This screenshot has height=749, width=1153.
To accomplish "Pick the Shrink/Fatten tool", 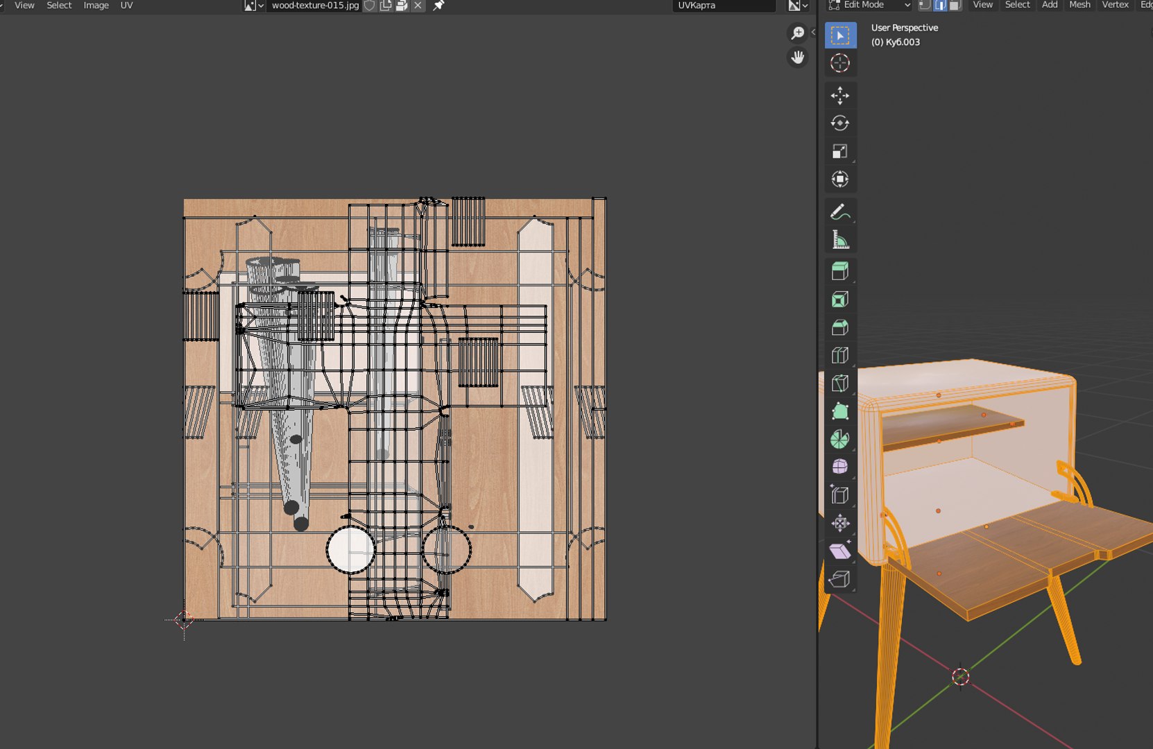I will pos(840,523).
